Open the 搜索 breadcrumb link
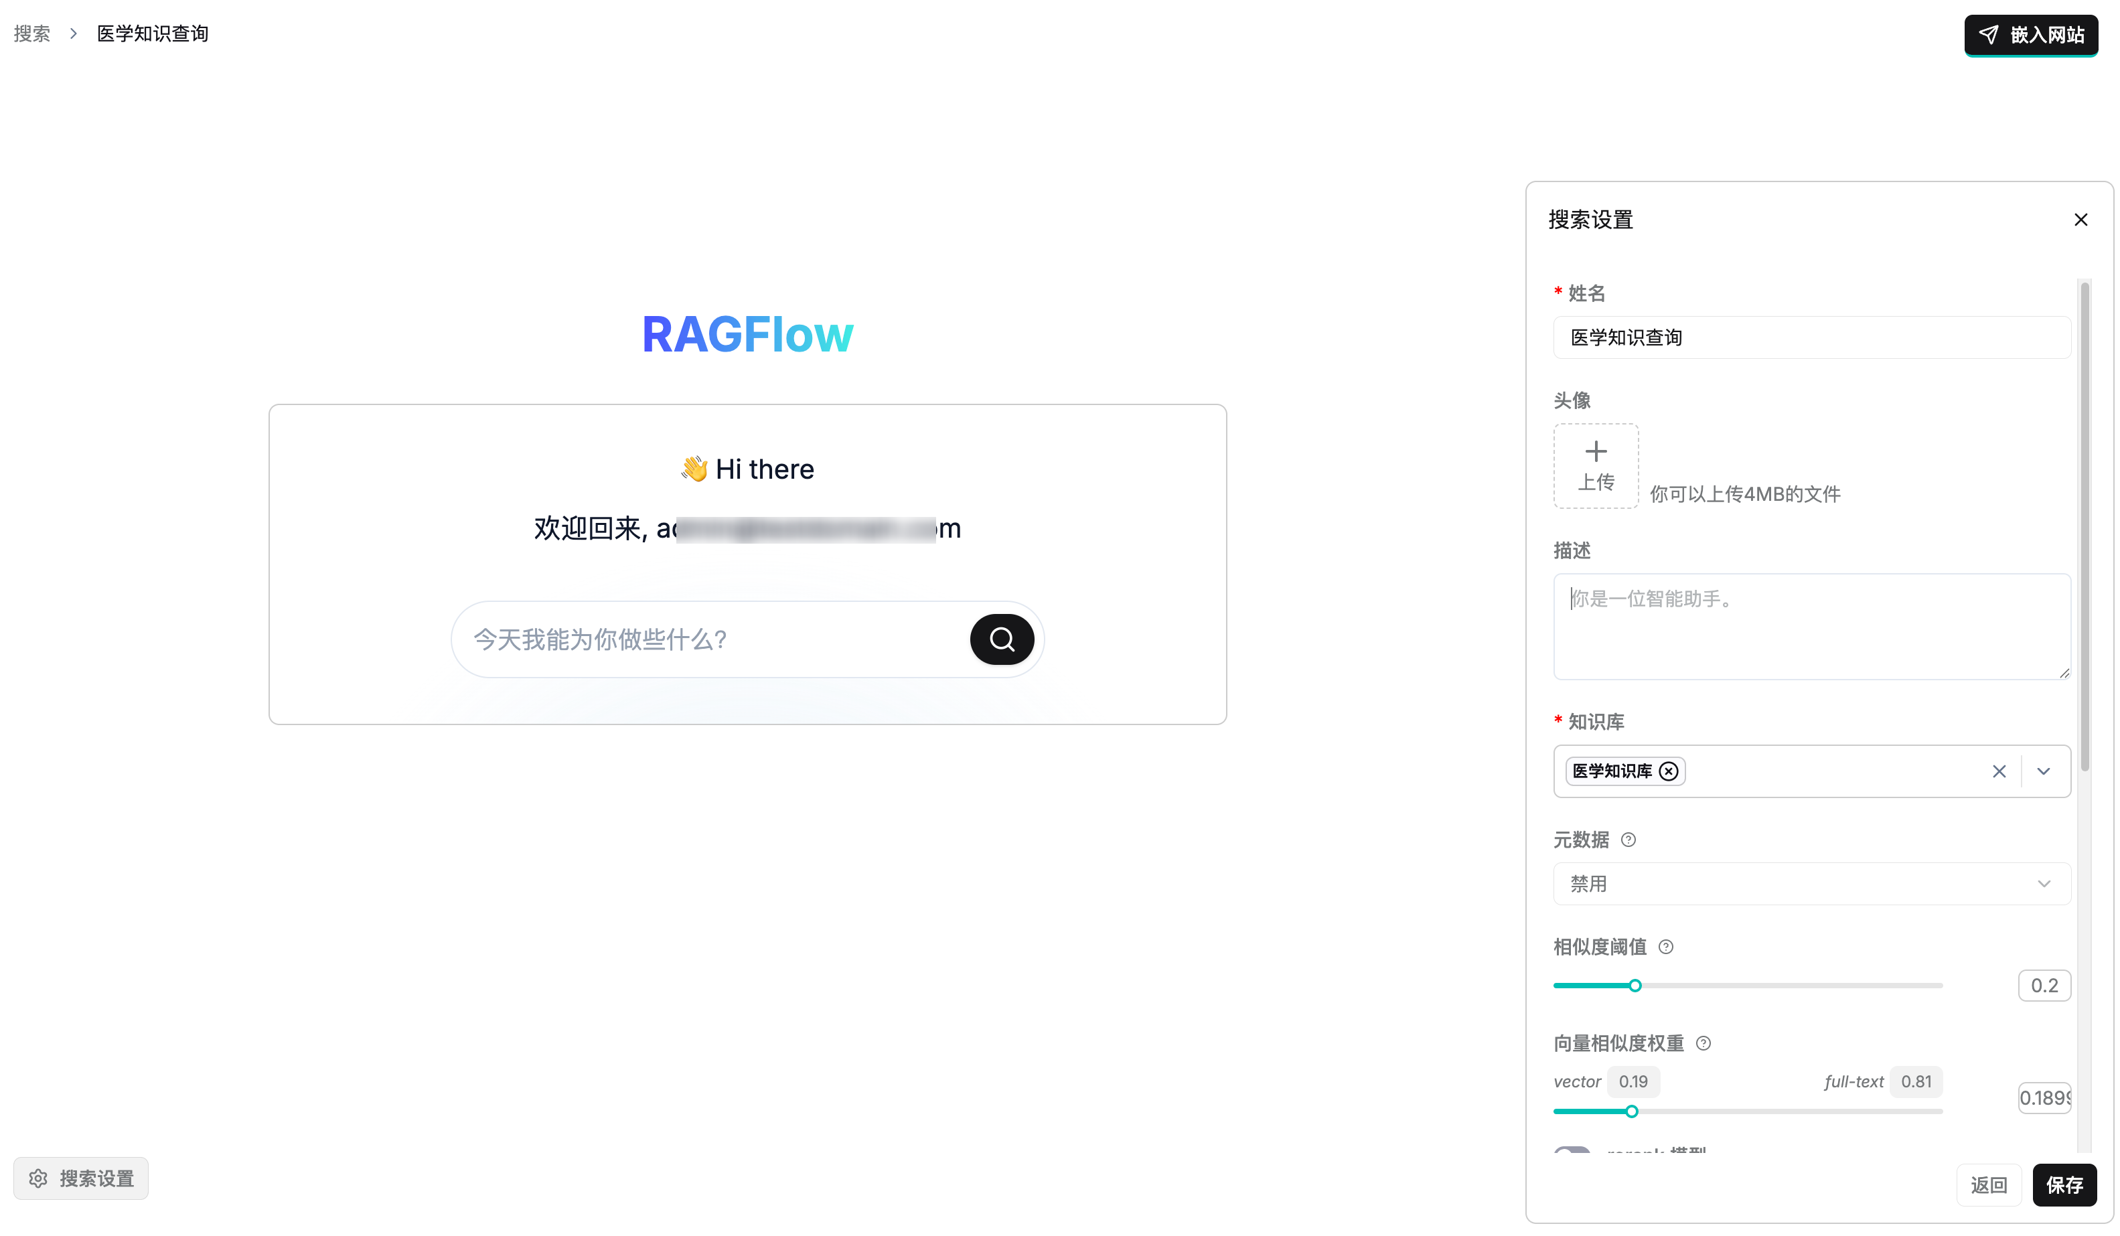 point(31,33)
